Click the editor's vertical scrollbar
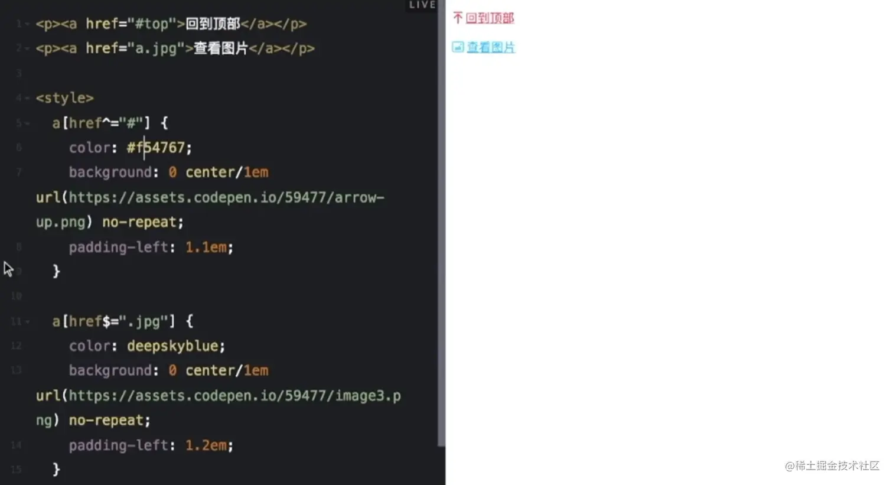 click(441, 224)
